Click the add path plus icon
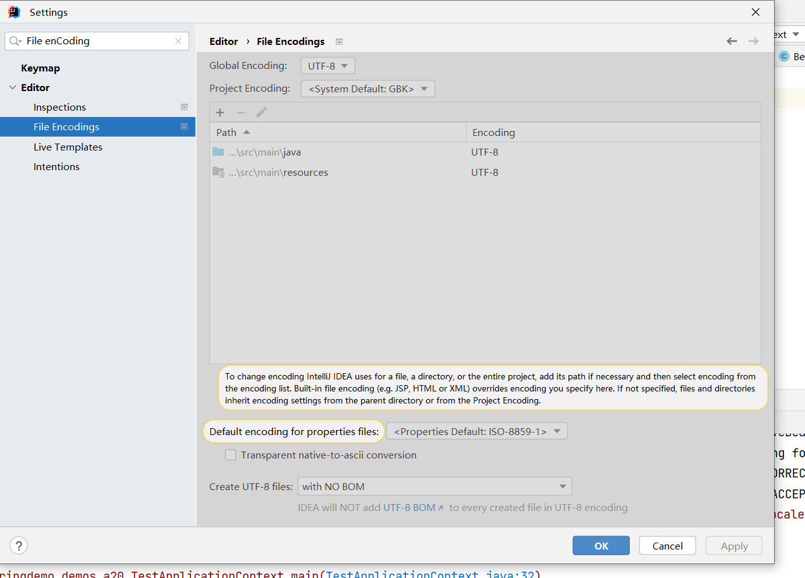 [x=219, y=112]
